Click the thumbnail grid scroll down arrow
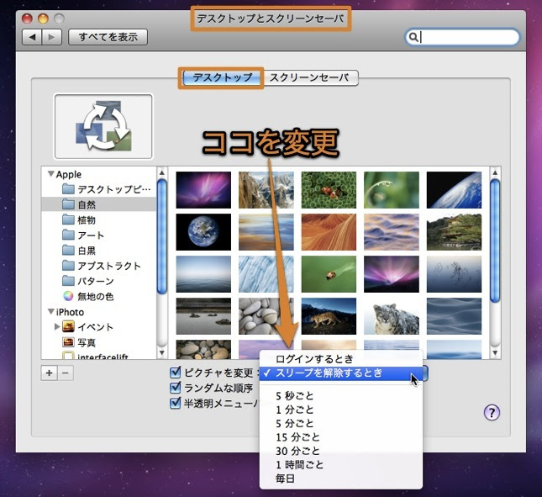Image resolution: width=542 pixels, height=497 pixels. click(x=495, y=352)
